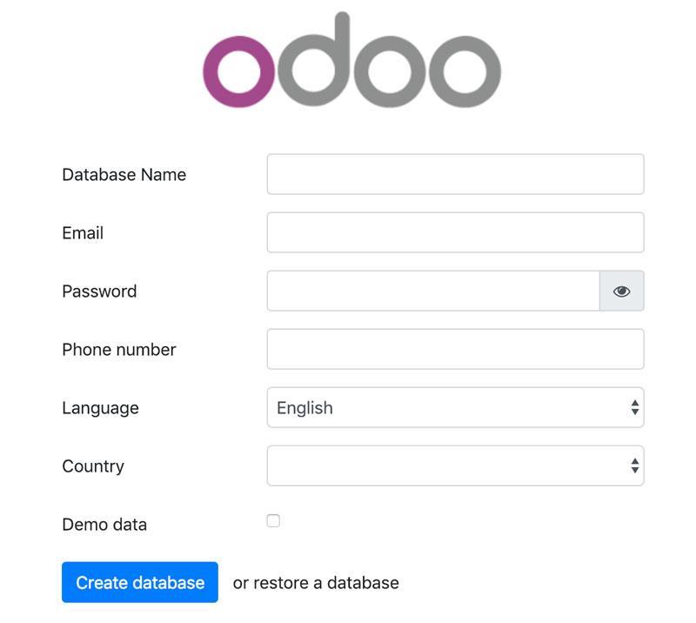Click the Demo data label

click(x=104, y=524)
